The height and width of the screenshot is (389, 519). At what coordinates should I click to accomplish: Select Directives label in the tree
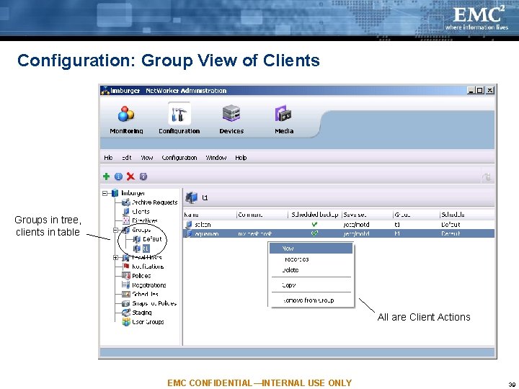click(x=145, y=220)
